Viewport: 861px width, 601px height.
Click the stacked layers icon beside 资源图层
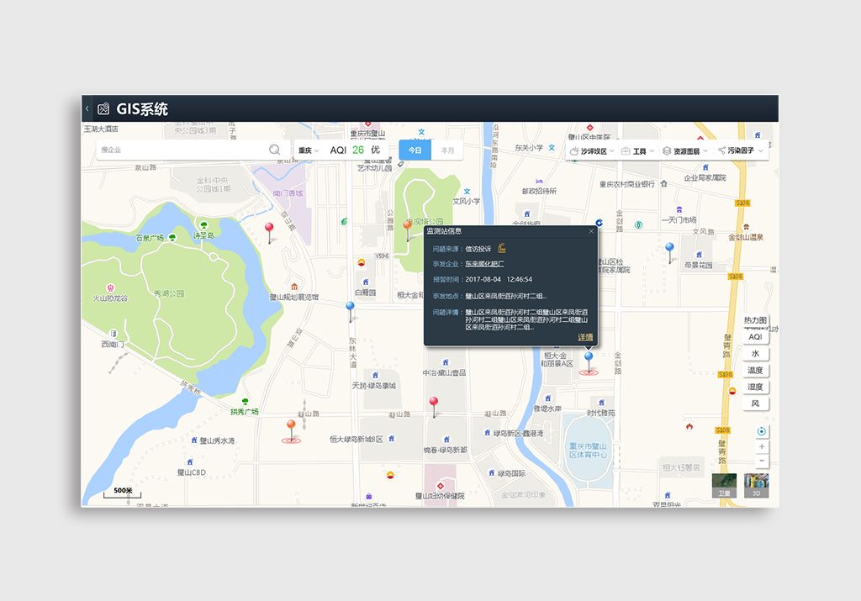667,151
